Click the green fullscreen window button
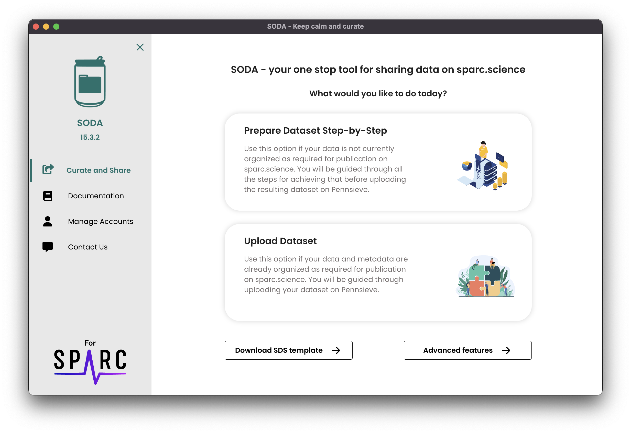This screenshot has width=631, height=433. pyautogui.click(x=56, y=27)
